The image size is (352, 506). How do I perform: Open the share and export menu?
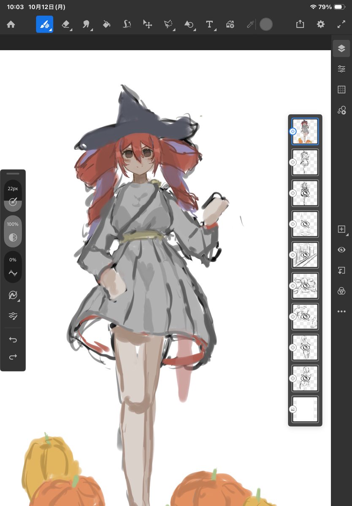point(300,24)
